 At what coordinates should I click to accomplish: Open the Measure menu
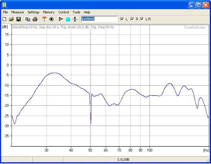pyautogui.click(x=17, y=12)
